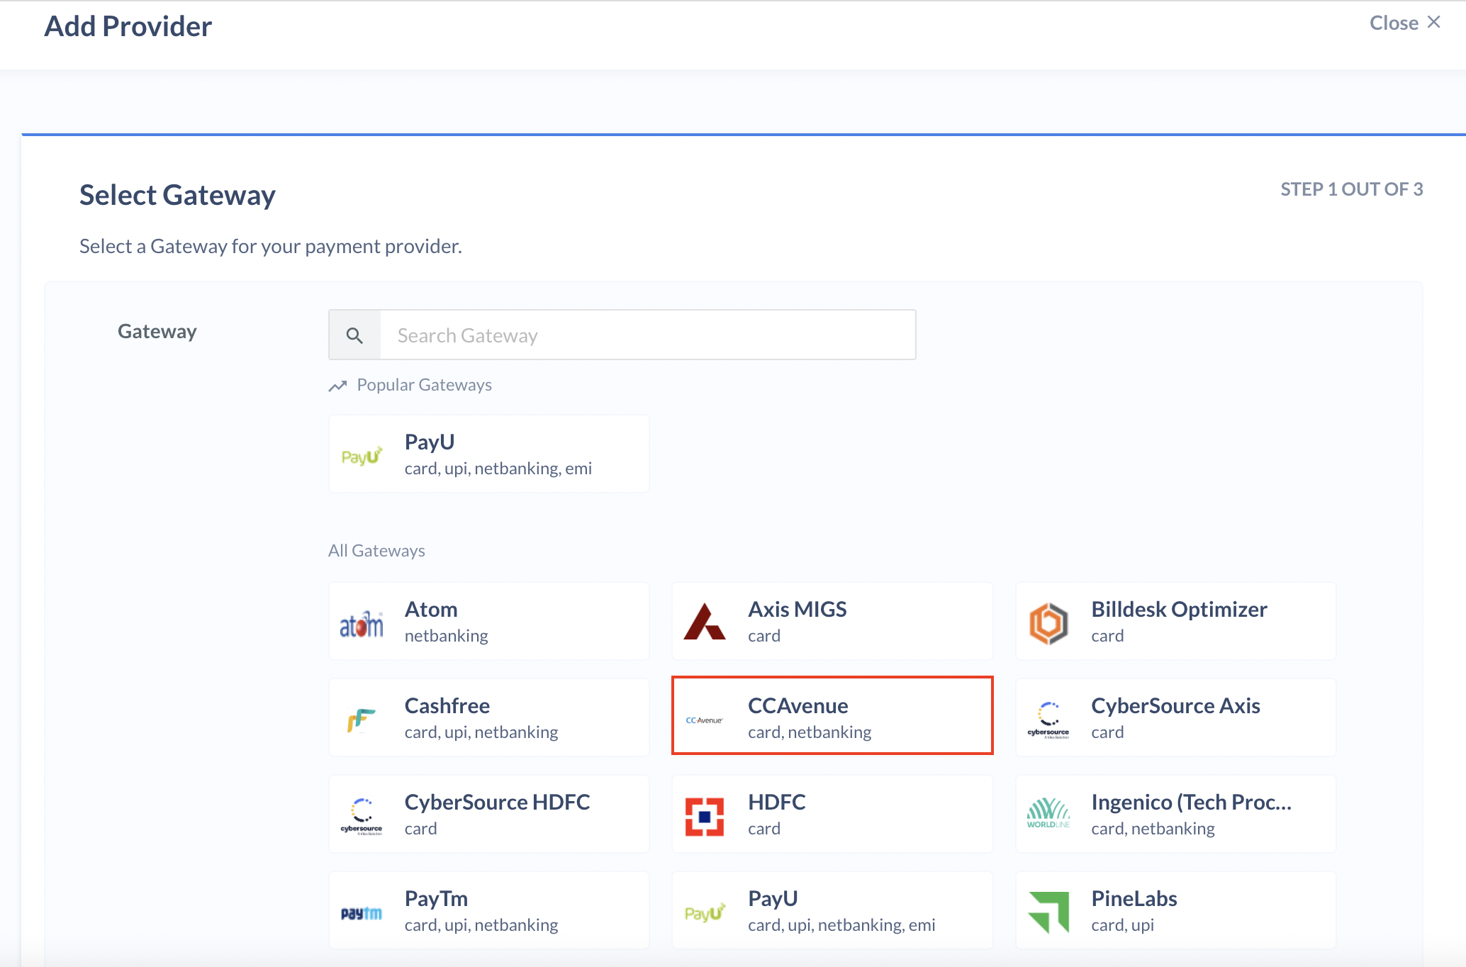Click the Atom gateway logo
This screenshot has height=967, width=1466.
[x=362, y=624]
